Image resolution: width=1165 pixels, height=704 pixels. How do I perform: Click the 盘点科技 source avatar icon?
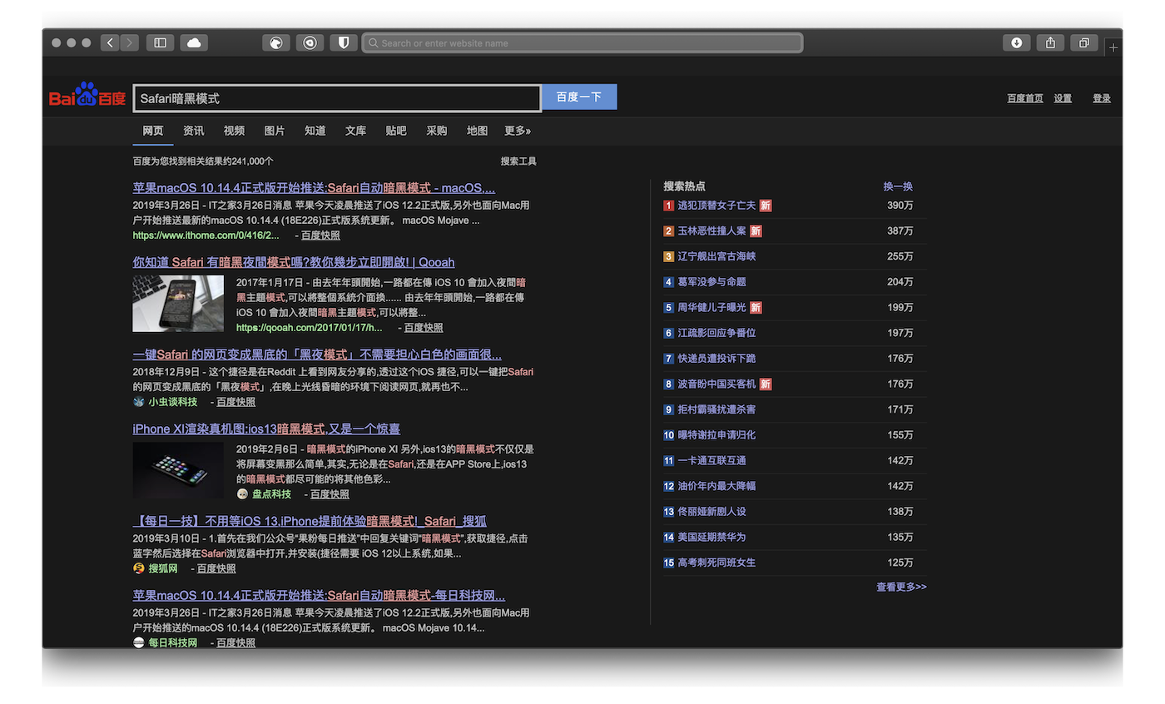pyautogui.click(x=242, y=494)
